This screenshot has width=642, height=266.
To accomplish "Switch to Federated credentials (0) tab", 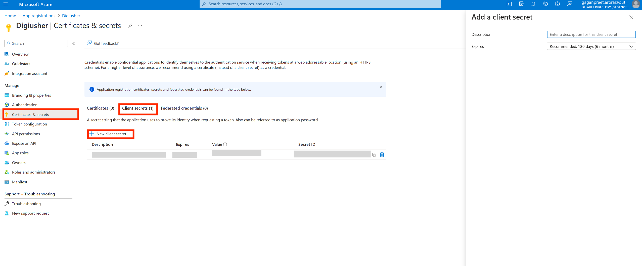I will [x=184, y=108].
